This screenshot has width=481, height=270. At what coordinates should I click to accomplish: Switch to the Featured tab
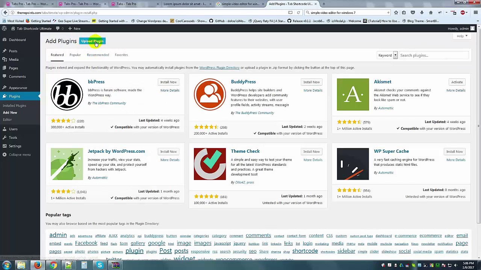(57, 55)
